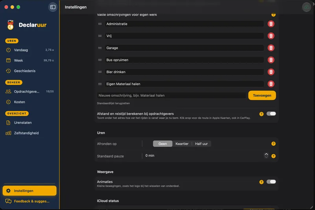Toggle Afstand en reistijd berekenen switch
The width and height of the screenshot is (315, 210).
(x=271, y=114)
